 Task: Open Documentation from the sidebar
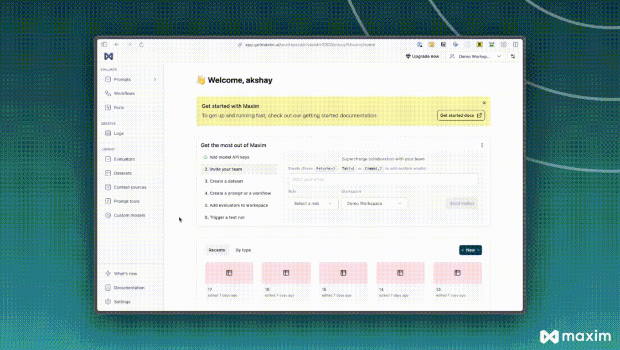coord(130,287)
